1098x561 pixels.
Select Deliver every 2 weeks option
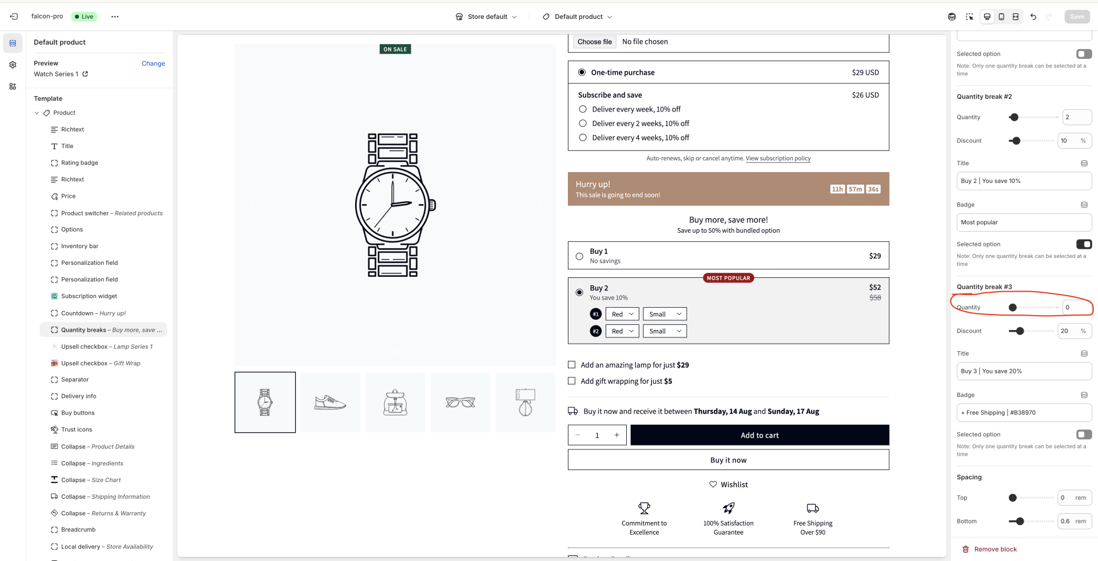[583, 124]
